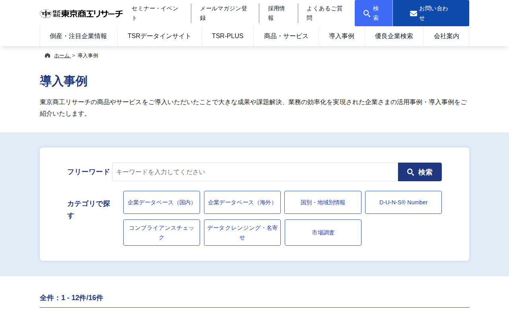
Task: Select category D-U-N-S® Number
Action: 403,202
